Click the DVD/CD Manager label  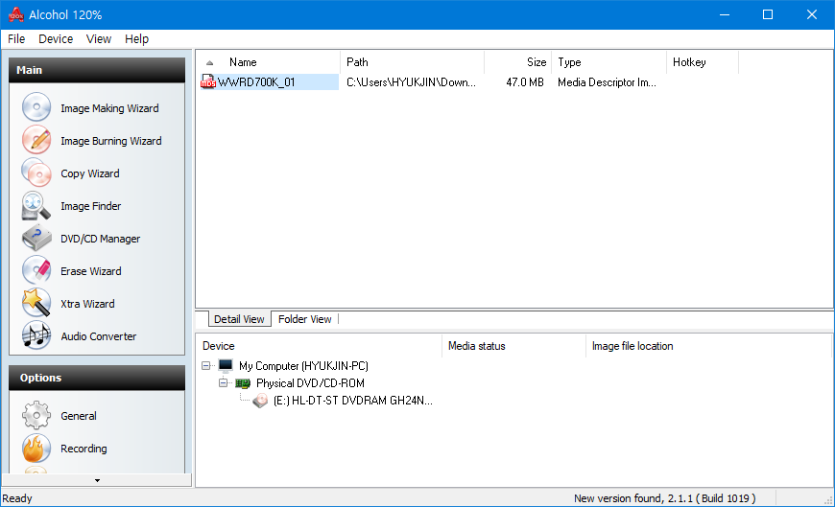(x=100, y=239)
